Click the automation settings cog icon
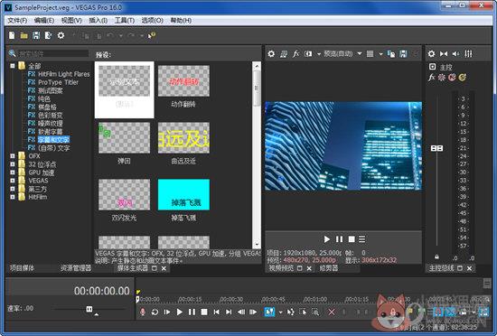This screenshot has width=497, height=336. [x=441, y=77]
